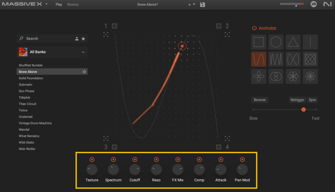Select the Vintage Drum Machine preset
This screenshot has width=335, height=192.
[35, 123]
